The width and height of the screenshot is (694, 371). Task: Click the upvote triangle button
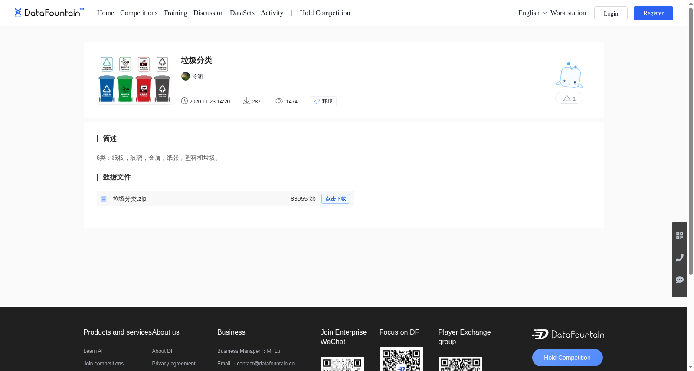click(x=569, y=98)
